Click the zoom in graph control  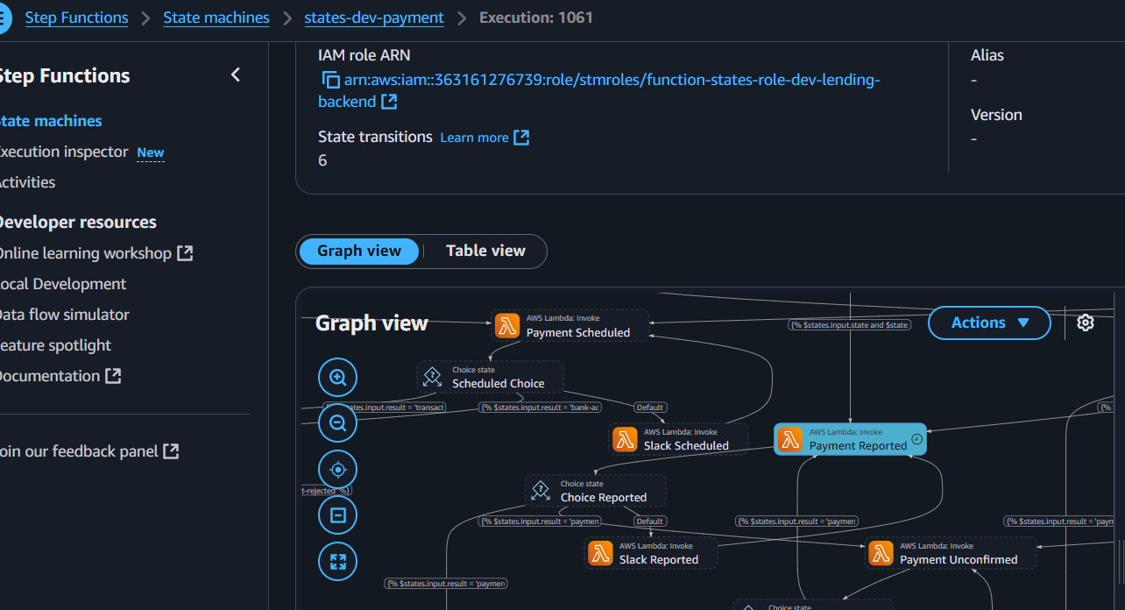(x=337, y=379)
